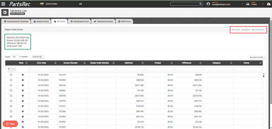Click the back arrow button
This screenshot has height=129, width=272.
click(5, 12)
